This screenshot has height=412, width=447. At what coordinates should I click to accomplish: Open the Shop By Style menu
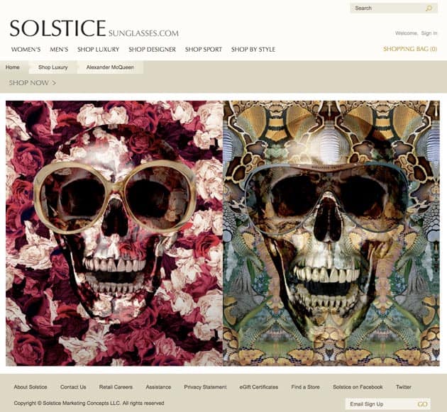(x=253, y=50)
